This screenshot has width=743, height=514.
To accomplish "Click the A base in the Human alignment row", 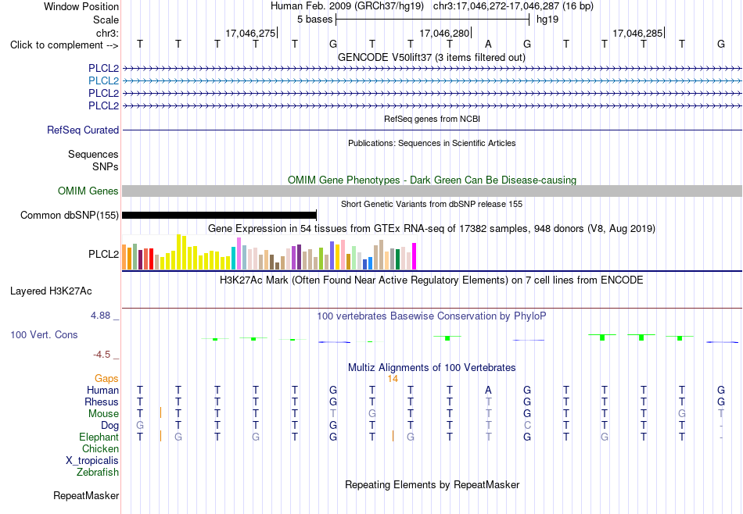I will [x=488, y=391].
